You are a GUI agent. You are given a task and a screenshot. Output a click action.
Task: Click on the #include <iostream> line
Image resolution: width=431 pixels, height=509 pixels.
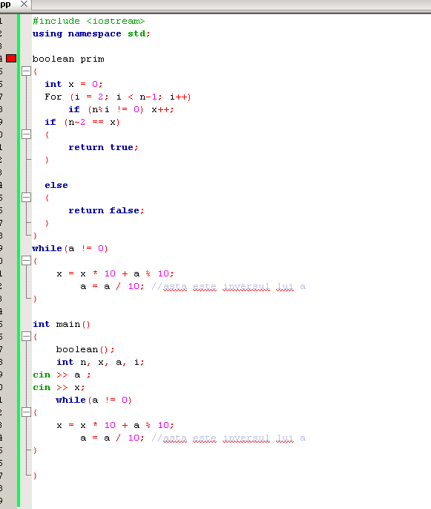(88, 21)
